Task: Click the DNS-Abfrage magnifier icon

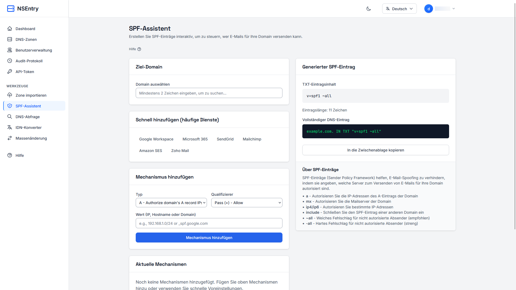Action: point(10,117)
